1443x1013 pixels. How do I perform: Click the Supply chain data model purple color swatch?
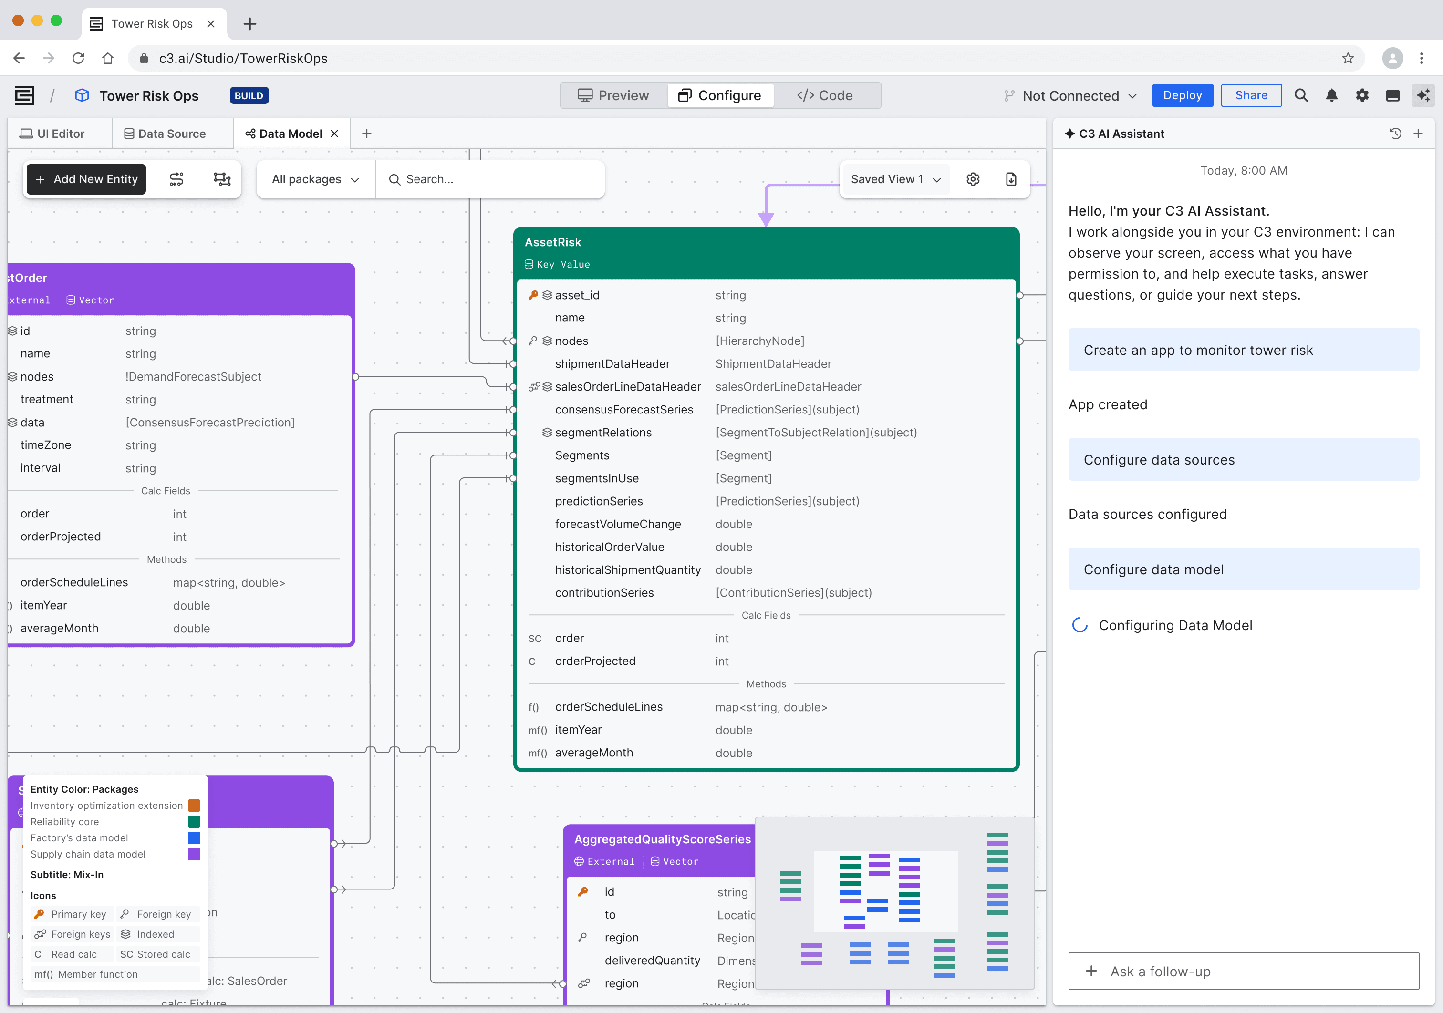tap(194, 854)
